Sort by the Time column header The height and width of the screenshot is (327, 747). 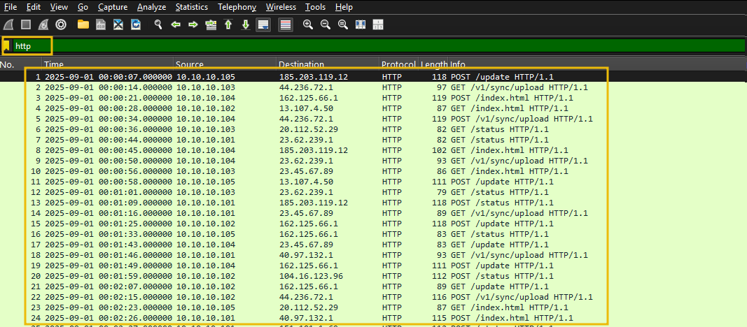(x=108, y=64)
